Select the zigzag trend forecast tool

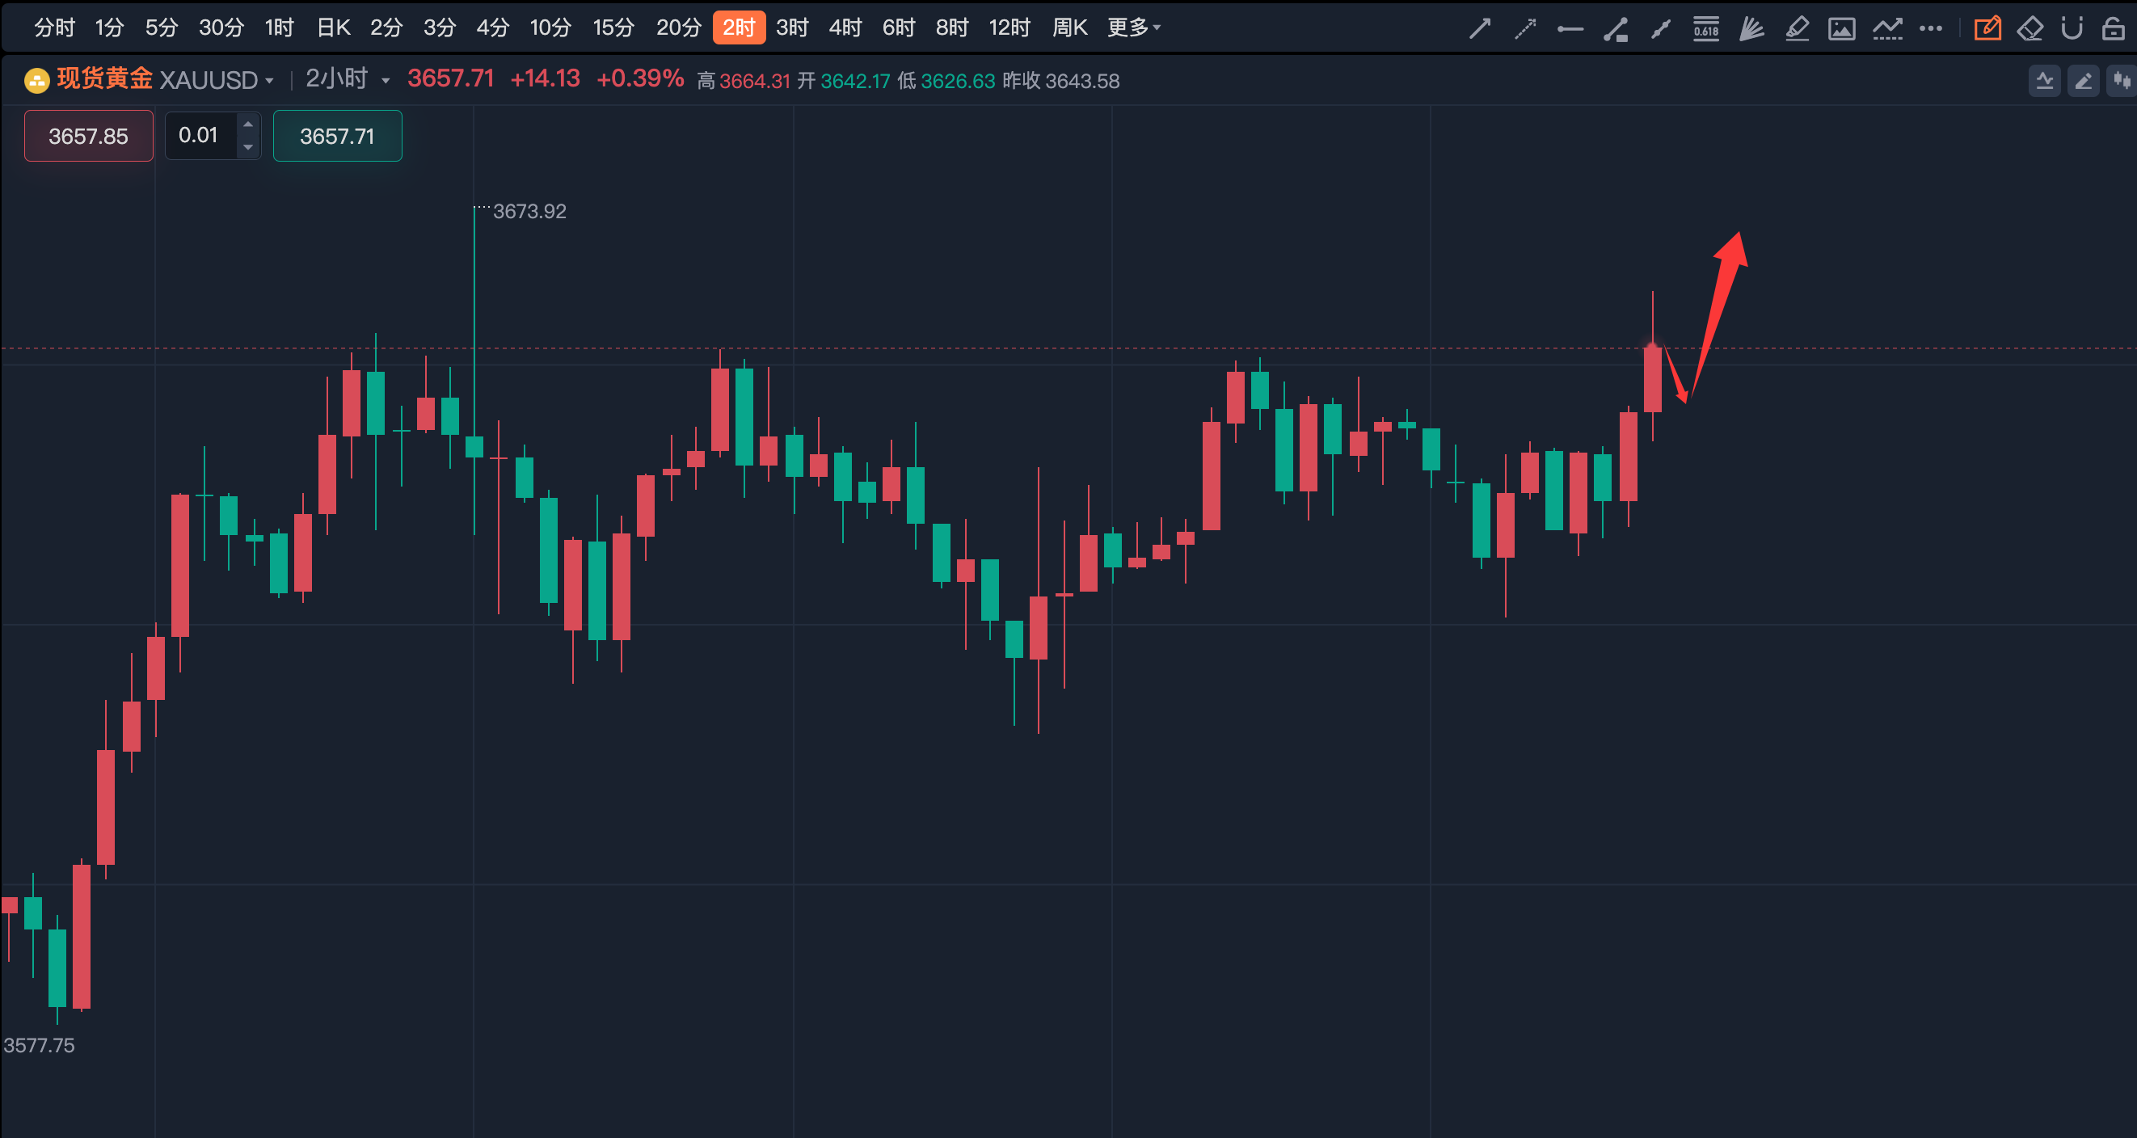point(1886,29)
